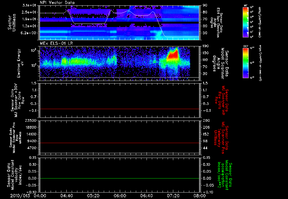Click the 04:40 time axis label
This screenshot has width=288, height=199.
tap(66, 196)
